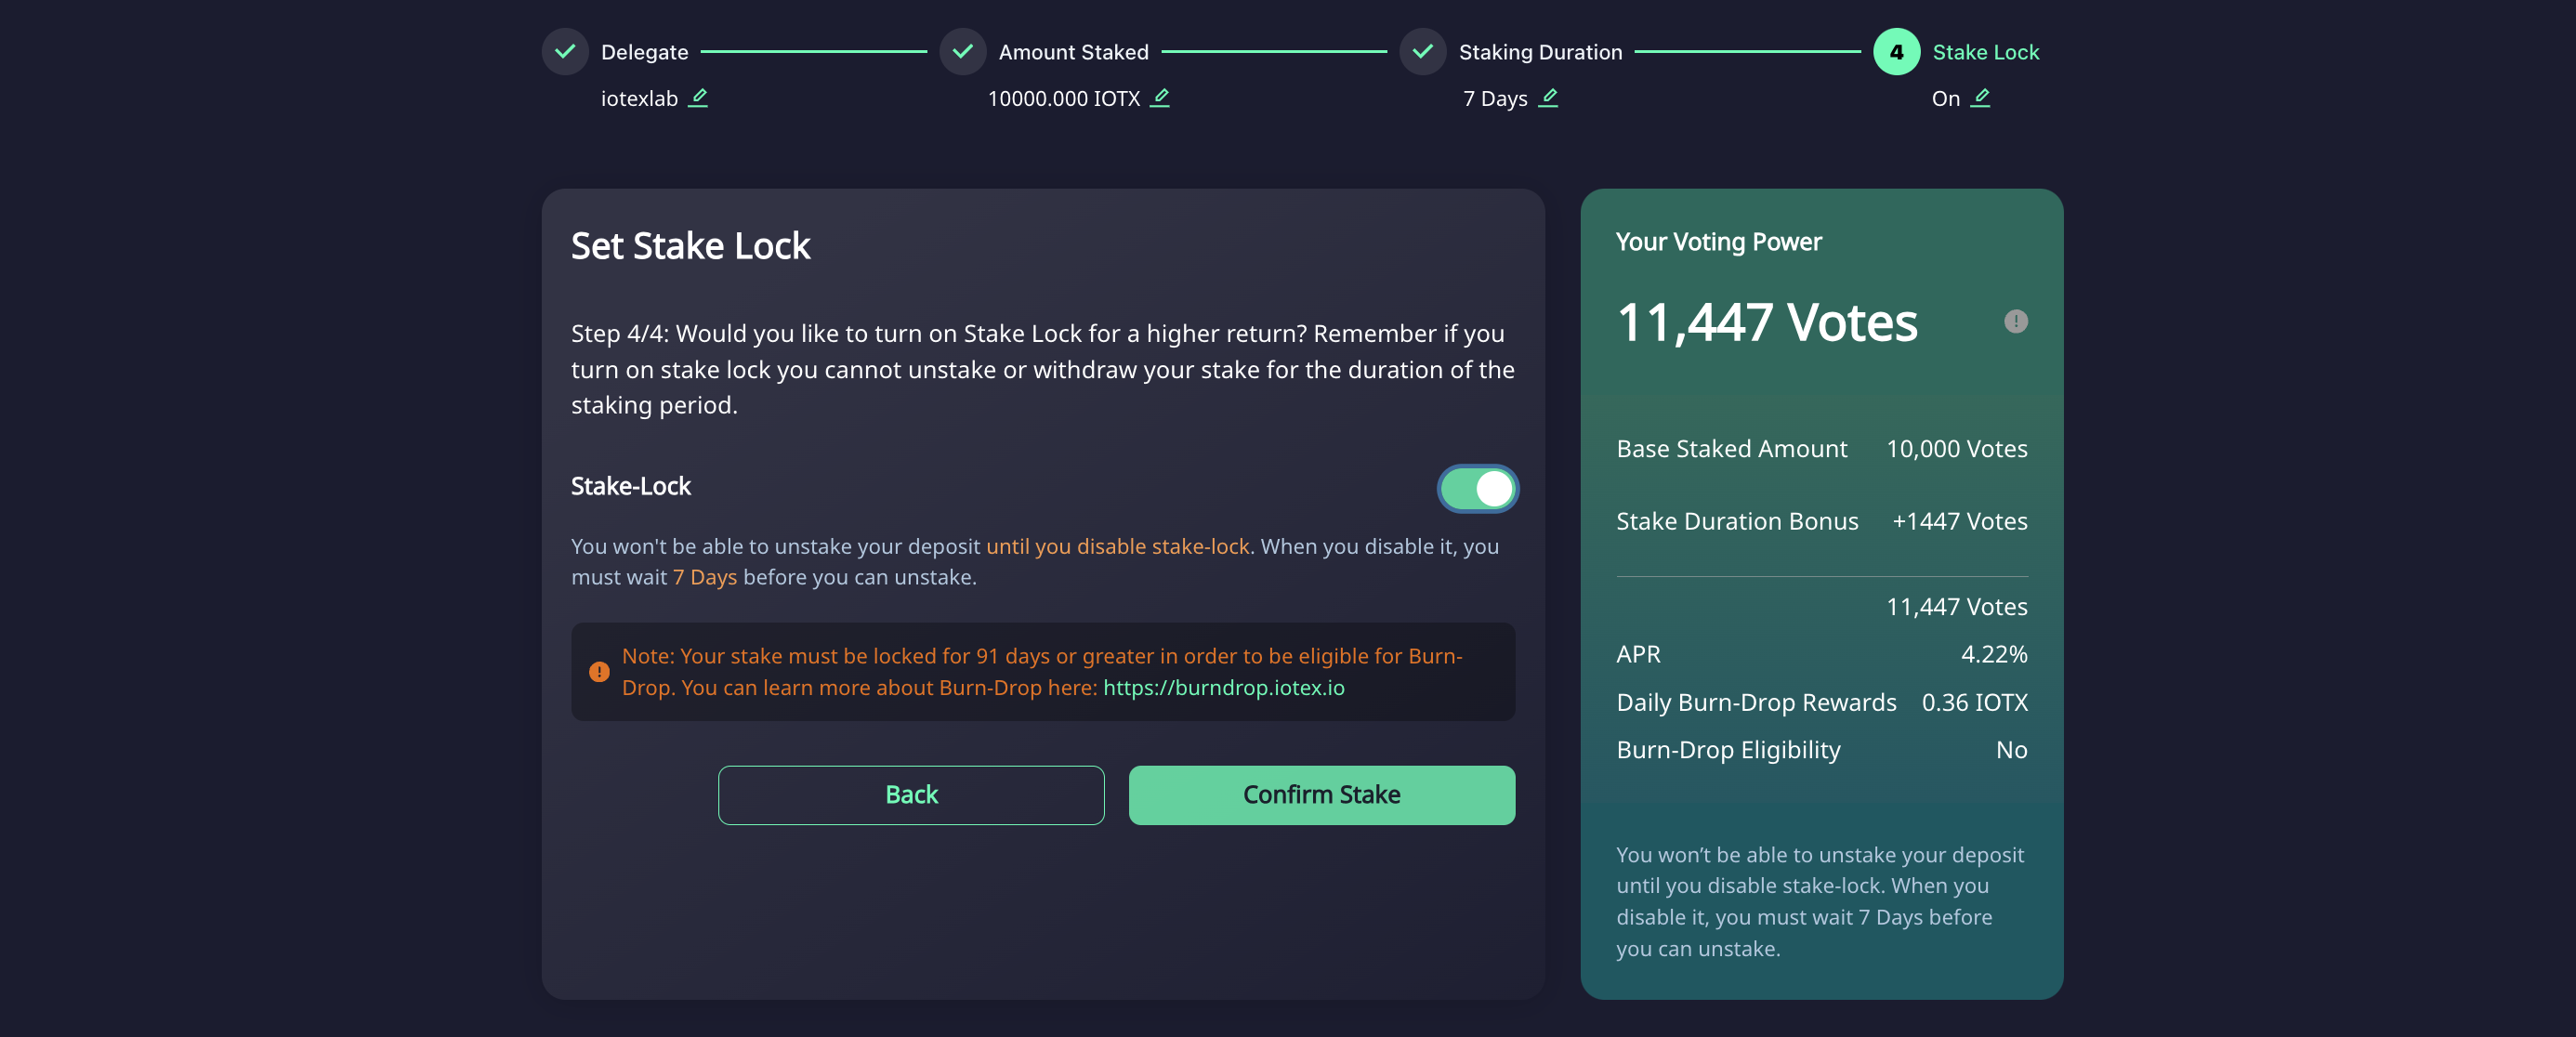Image resolution: width=2576 pixels, height=1037 pixels.
Task: Click the Amount Staked checkmark icon
Action: tap(963, 51)
